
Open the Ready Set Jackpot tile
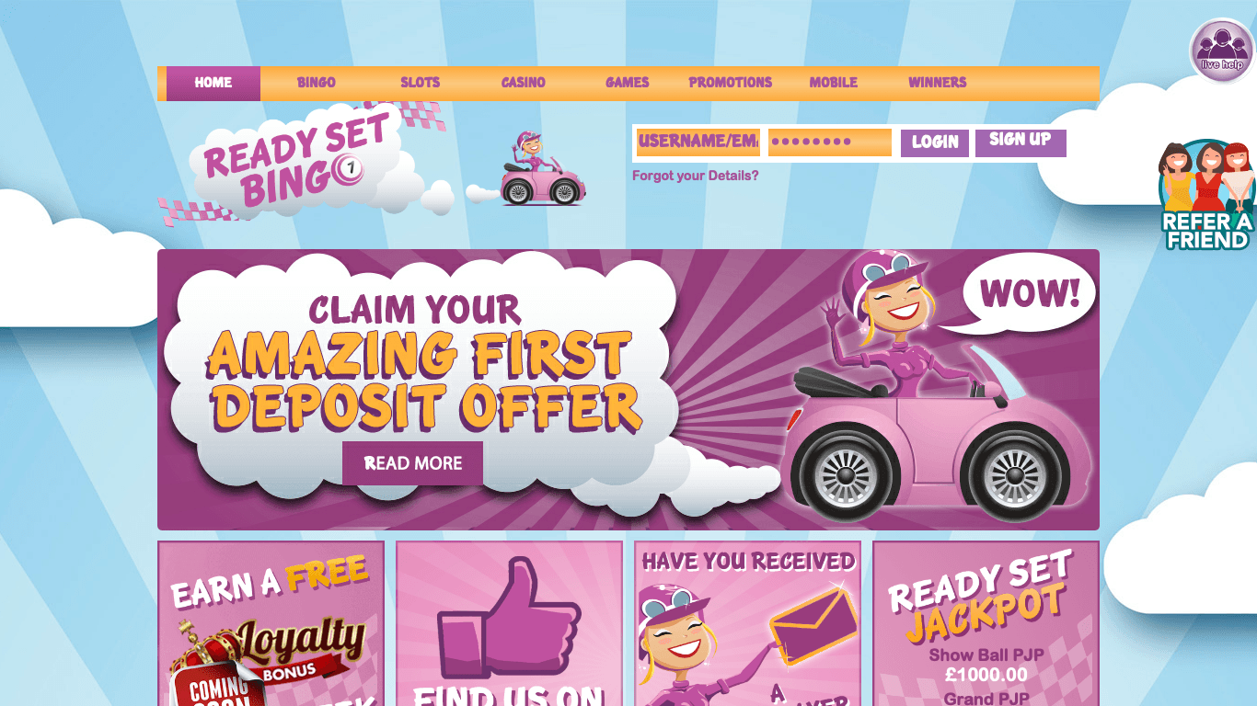(x=986, y=623)
